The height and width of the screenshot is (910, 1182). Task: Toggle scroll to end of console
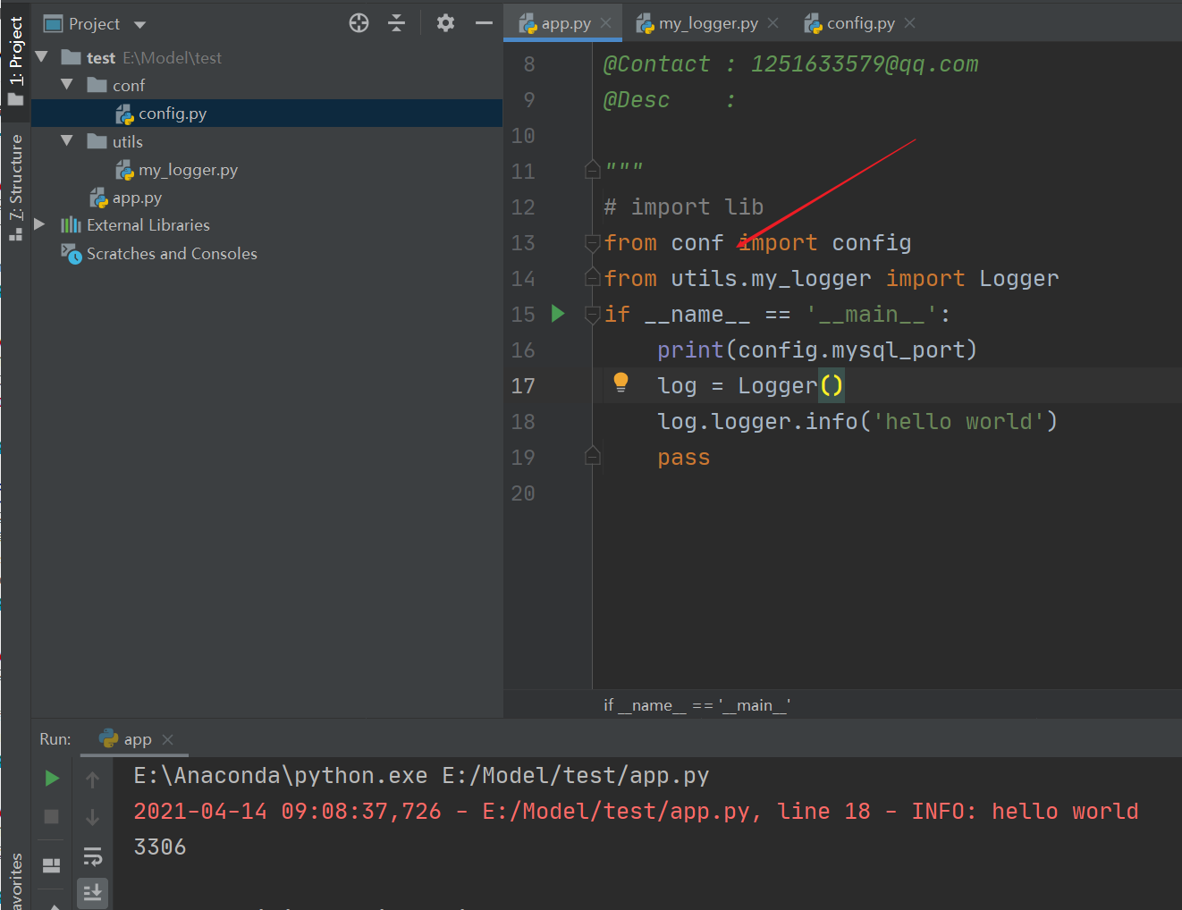(92, 892)
